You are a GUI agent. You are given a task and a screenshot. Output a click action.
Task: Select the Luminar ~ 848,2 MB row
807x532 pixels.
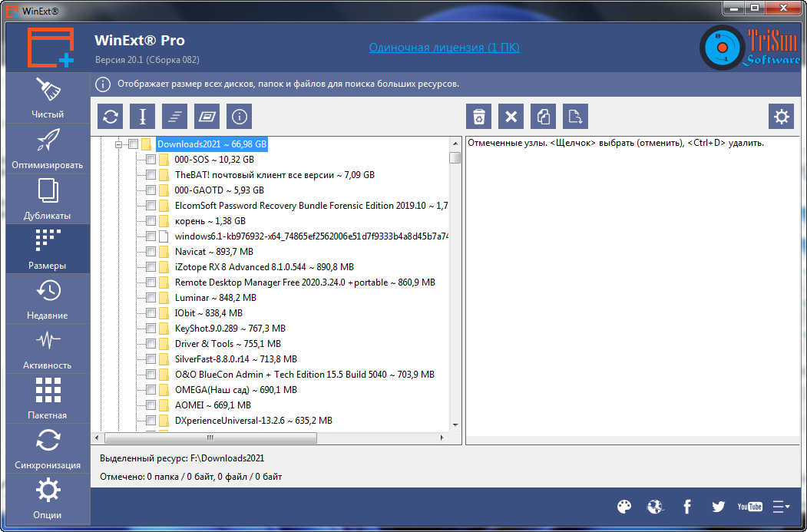pos(216,298)
